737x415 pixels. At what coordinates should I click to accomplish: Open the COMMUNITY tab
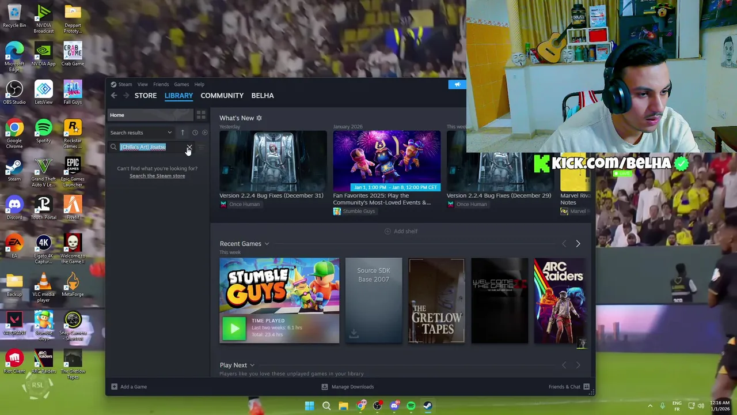point(222,96)
